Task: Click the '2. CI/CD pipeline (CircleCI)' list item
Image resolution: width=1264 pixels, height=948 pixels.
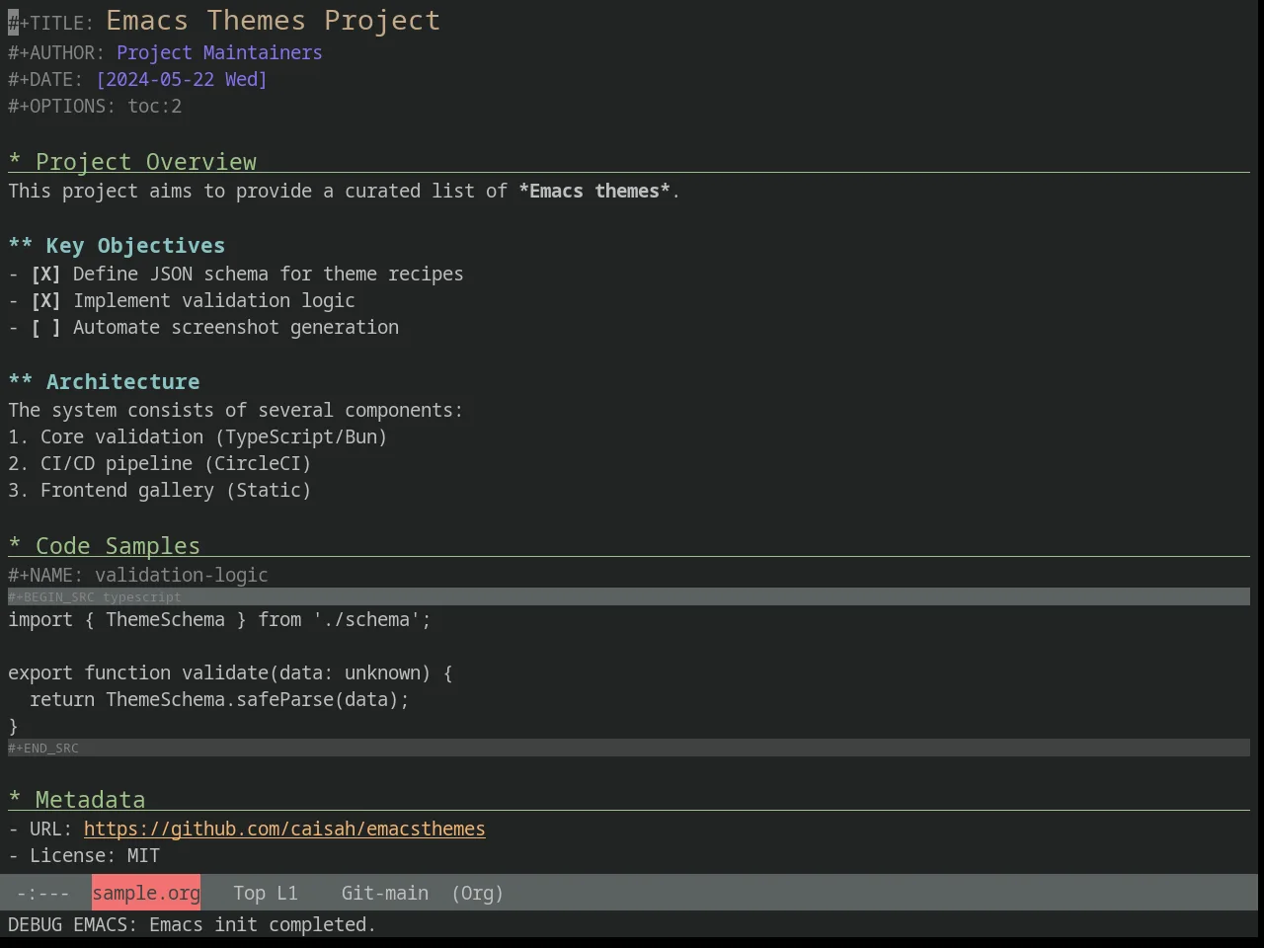Action: pos(160,464)
